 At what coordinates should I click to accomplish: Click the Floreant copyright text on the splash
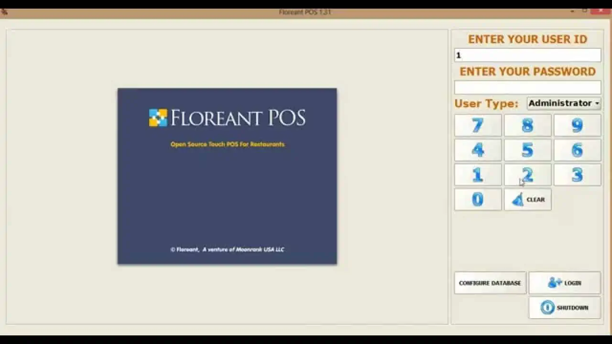pos(227,249)
